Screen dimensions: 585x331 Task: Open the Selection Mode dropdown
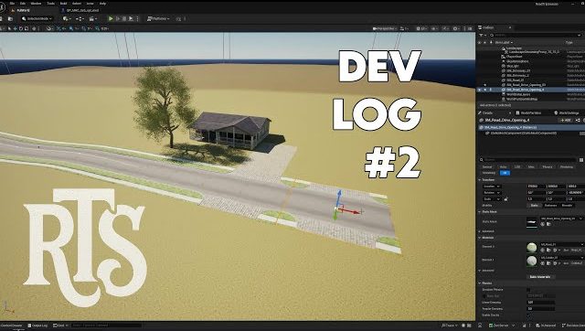(37, 18)
